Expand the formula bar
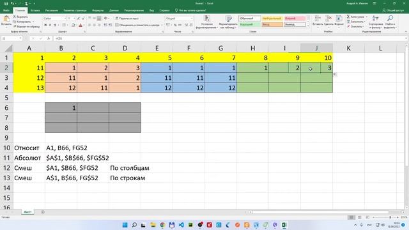Image resolution: width=409 pixels, height=230 pixels. pyautogui.click(x=406, y=38)
